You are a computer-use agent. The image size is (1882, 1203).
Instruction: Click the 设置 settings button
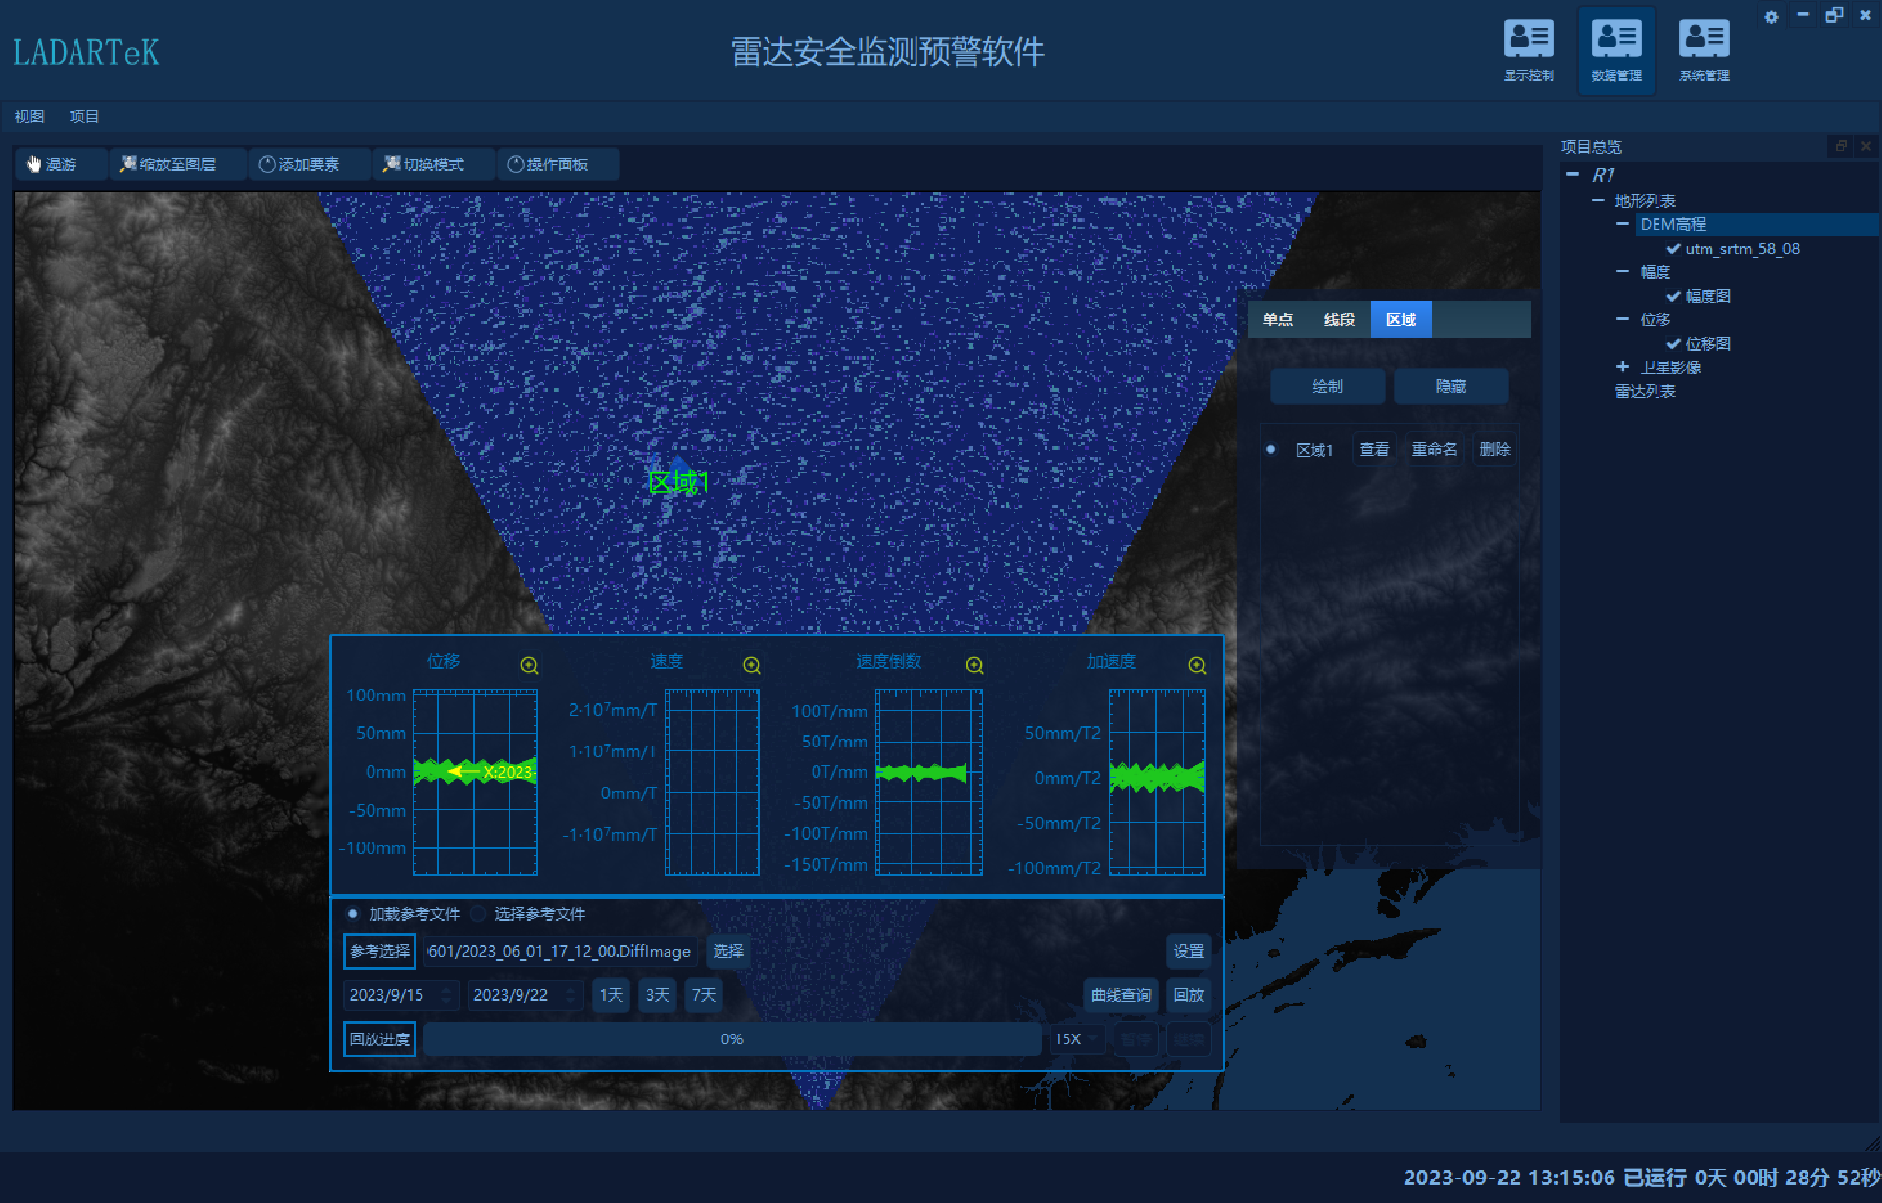(1189, 951)
